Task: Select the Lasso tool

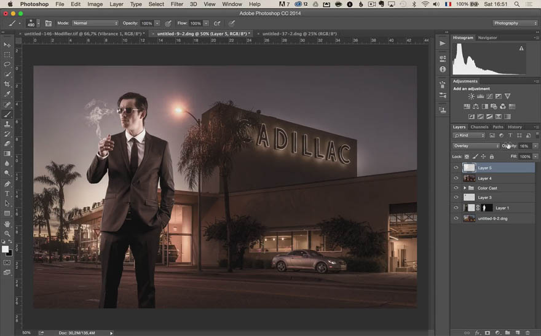Action: click(7, 64)
